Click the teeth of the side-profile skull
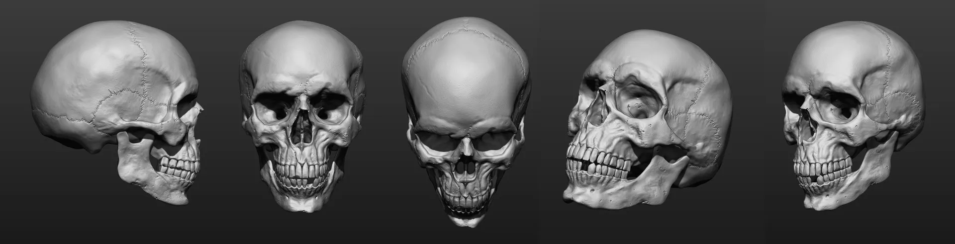The image size is (955, 244). click(x=177, y=168)
